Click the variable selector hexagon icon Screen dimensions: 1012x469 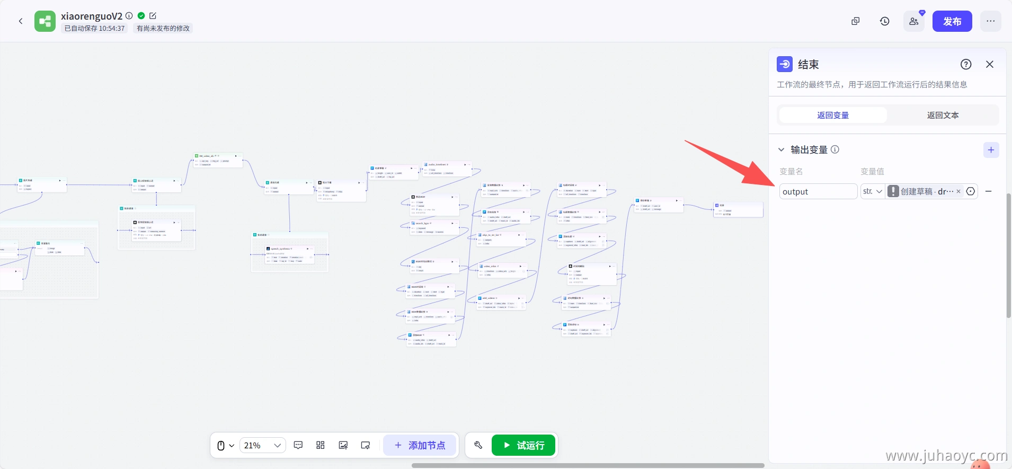pyautogui.click(x=970, y=191)
